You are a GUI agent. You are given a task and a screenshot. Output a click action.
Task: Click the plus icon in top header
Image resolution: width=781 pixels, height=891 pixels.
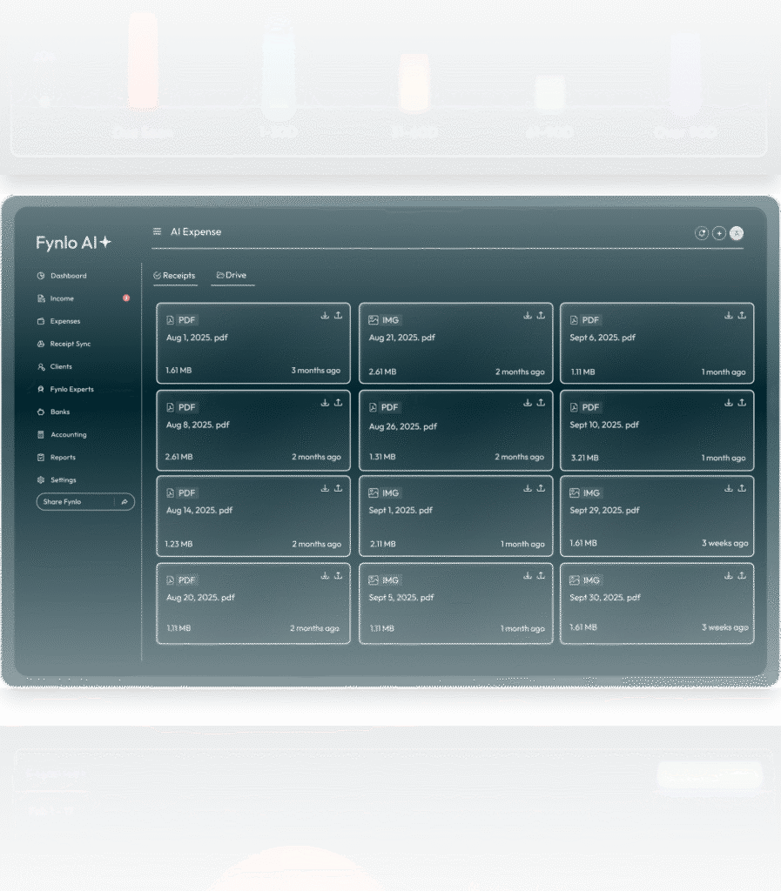click(x=719, y=233)
